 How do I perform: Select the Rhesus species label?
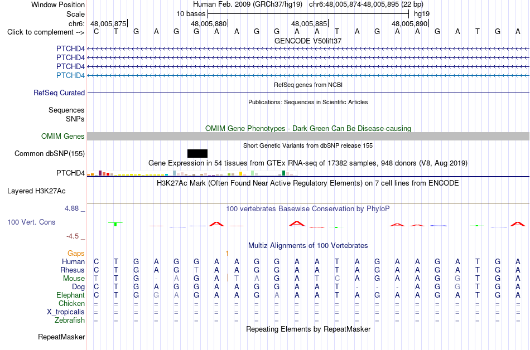(x=73, y=270)
